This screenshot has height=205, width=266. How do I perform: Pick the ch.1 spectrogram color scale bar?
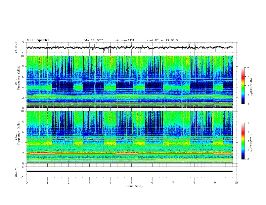(243, 86)
